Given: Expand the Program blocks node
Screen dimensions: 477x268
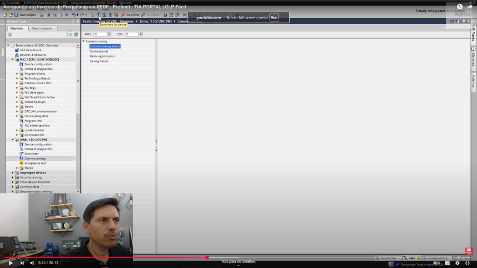Looking at the screenshot, I should pyautogui.click(x=17, y=74).
